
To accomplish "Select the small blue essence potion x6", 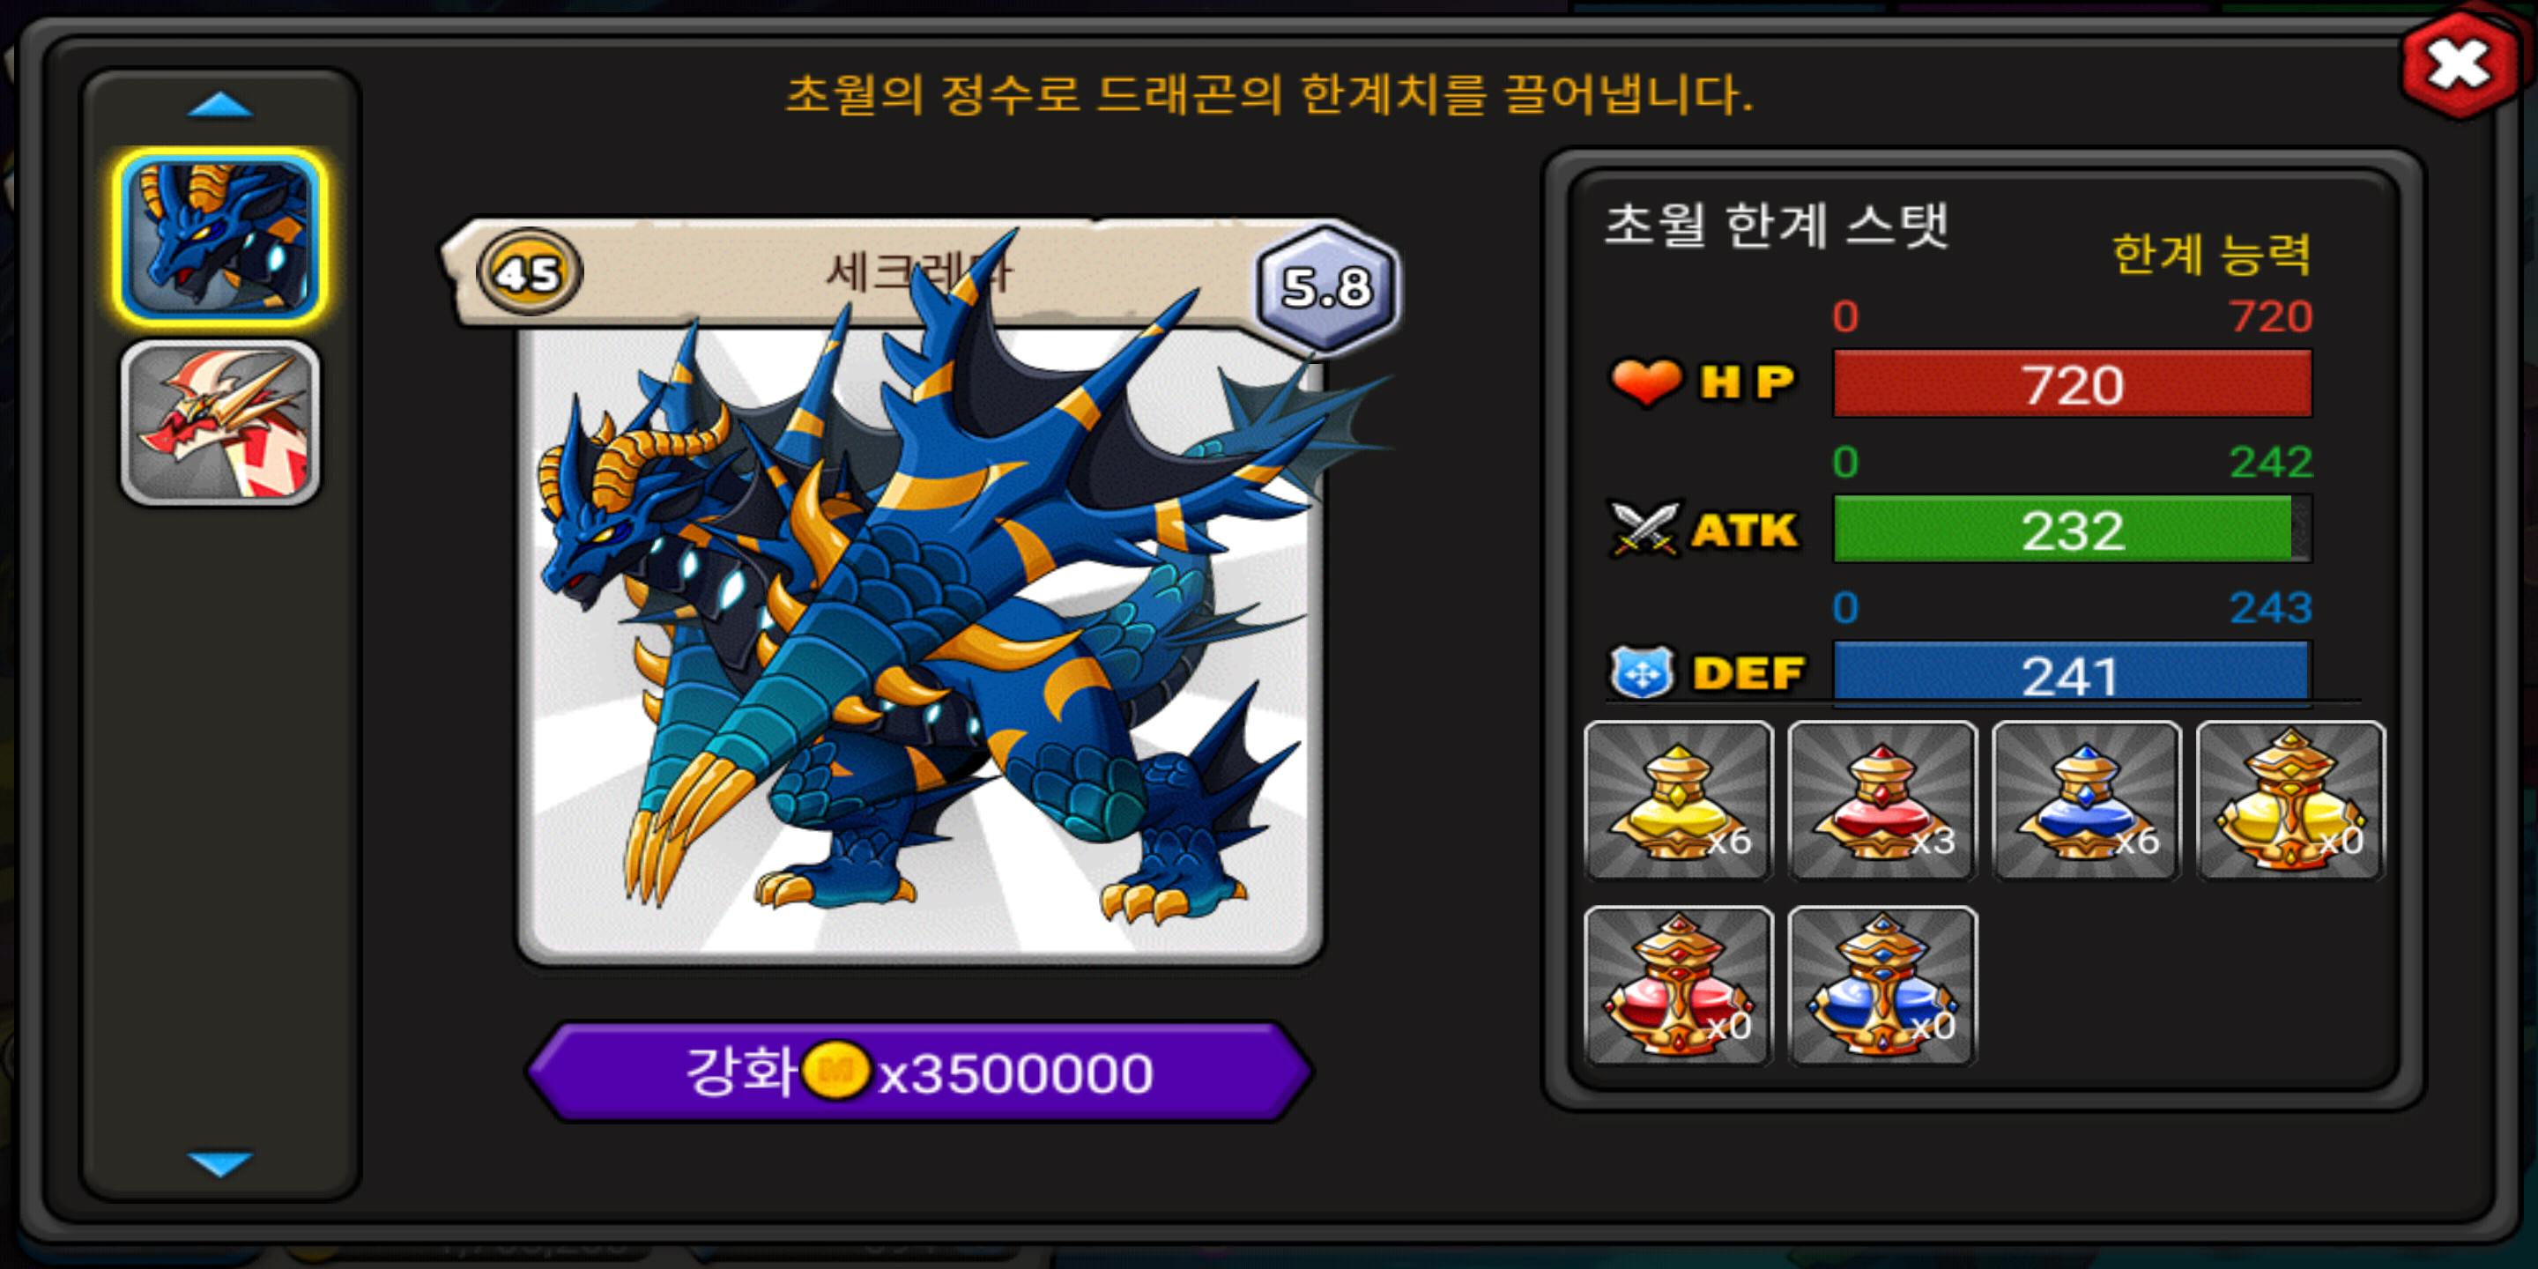I will [2086, 800].
